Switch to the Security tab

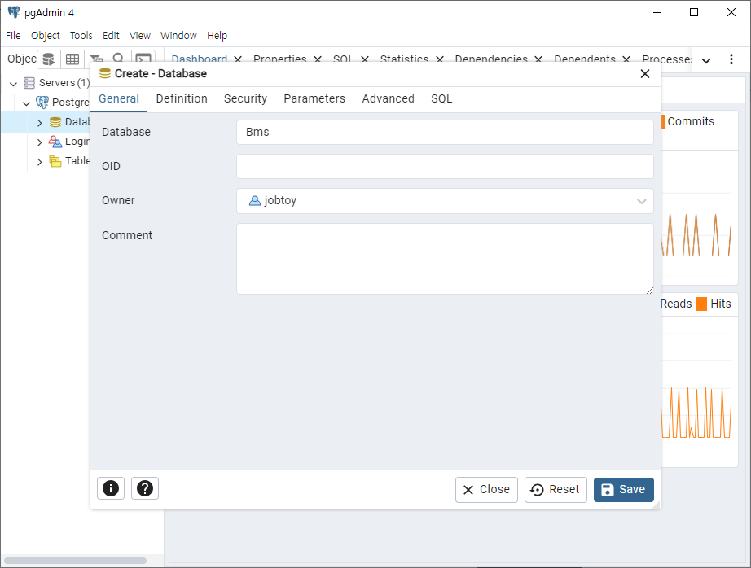(x=245, y=98)
